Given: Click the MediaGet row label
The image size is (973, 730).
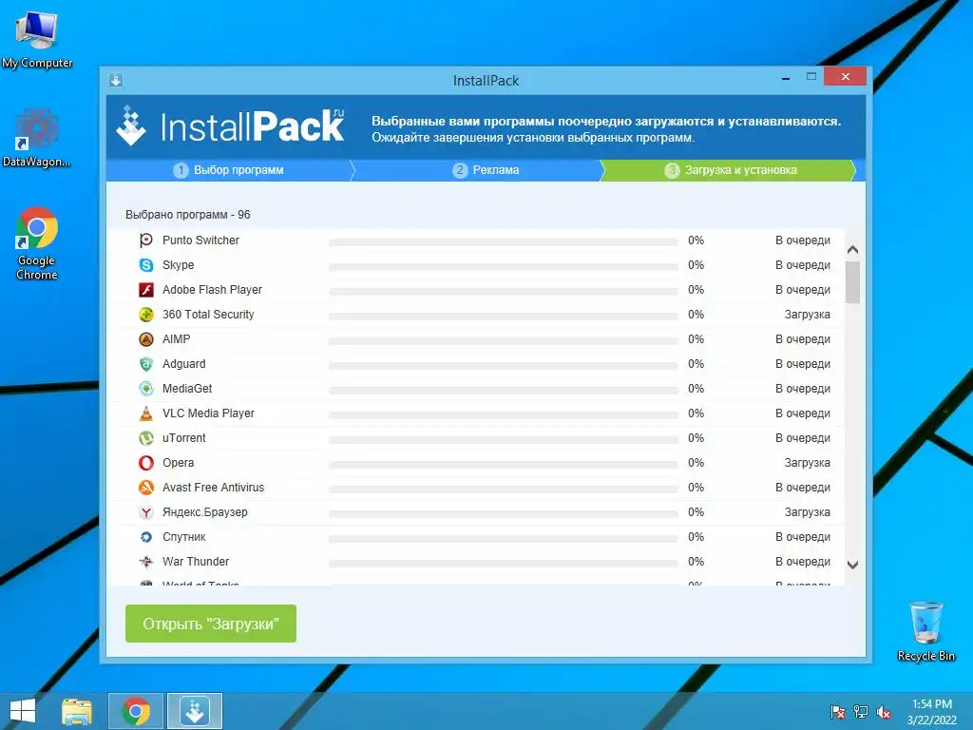Looking at the screenshot, I should pos(187,389).
